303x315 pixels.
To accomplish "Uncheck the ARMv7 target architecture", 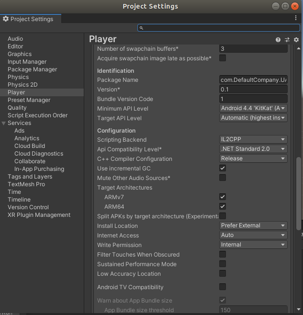I will (223, 197).
